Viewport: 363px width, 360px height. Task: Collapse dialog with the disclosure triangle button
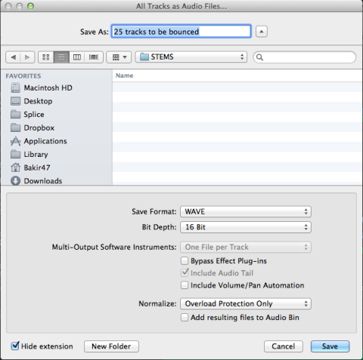[x=262, y=32]
